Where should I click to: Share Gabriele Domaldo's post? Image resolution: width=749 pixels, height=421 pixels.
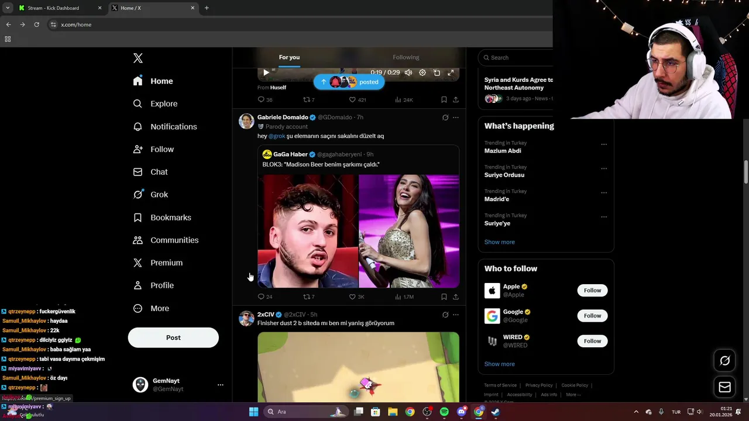(x=455, y=296)
